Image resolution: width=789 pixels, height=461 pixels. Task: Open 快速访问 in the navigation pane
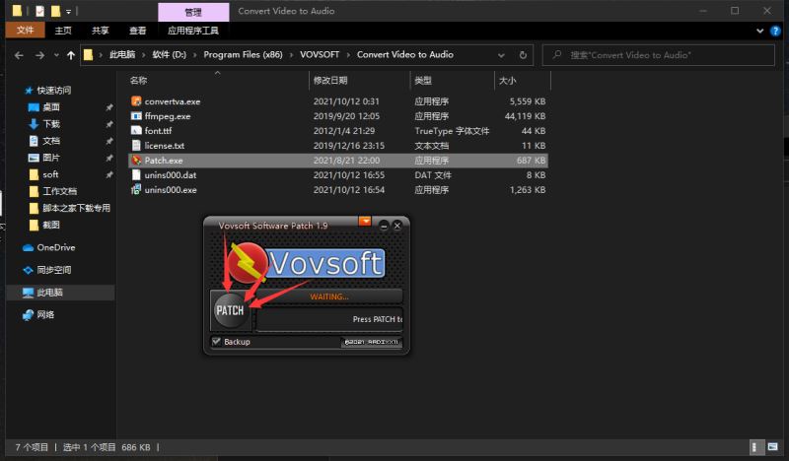click(x=54, y=91)
